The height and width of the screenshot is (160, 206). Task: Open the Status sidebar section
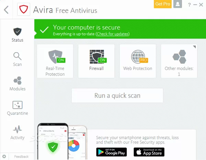(x=18, y=35)
